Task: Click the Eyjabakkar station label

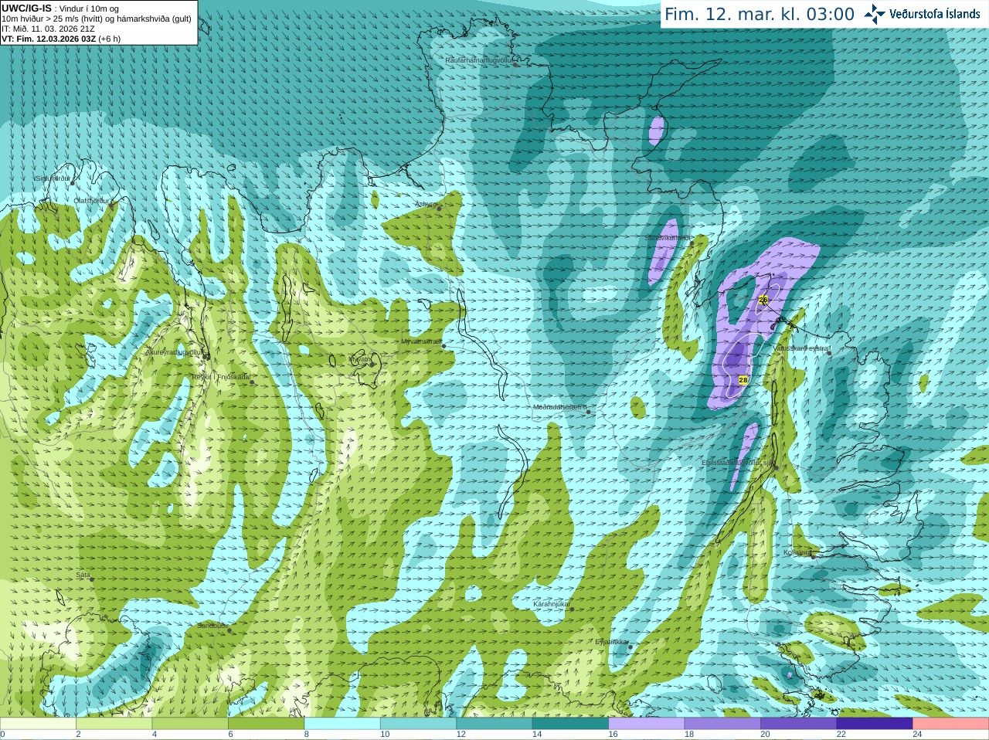Action: click(611, 642)
